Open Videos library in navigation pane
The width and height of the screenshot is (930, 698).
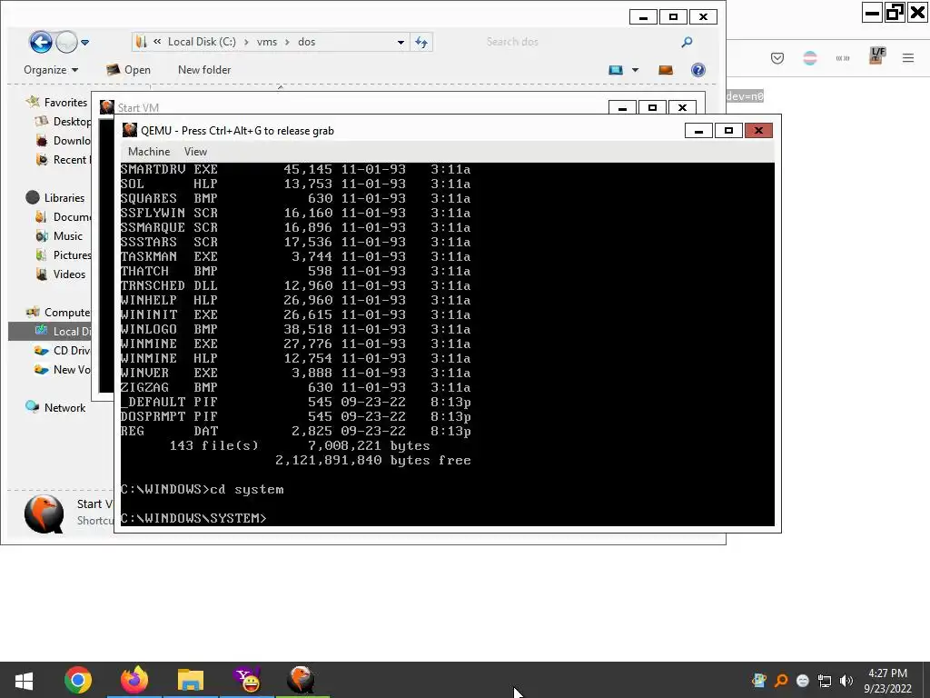tap(61, 274)
